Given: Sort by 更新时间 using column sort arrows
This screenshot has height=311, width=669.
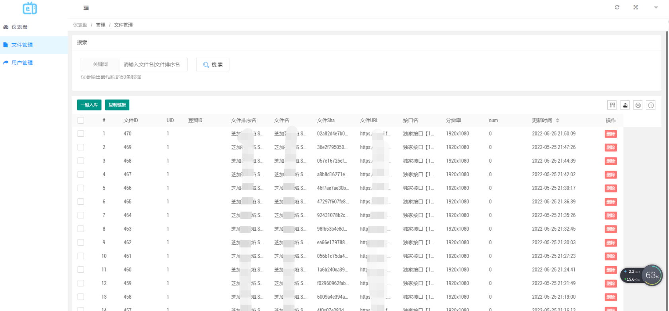Looking at the screenshot, I should tap(558, 120).
